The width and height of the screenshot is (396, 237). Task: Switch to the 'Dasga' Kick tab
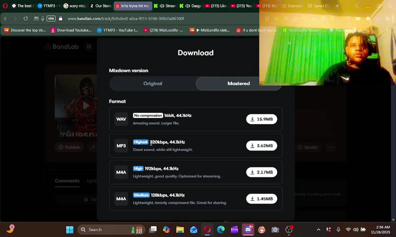[191, 6]
